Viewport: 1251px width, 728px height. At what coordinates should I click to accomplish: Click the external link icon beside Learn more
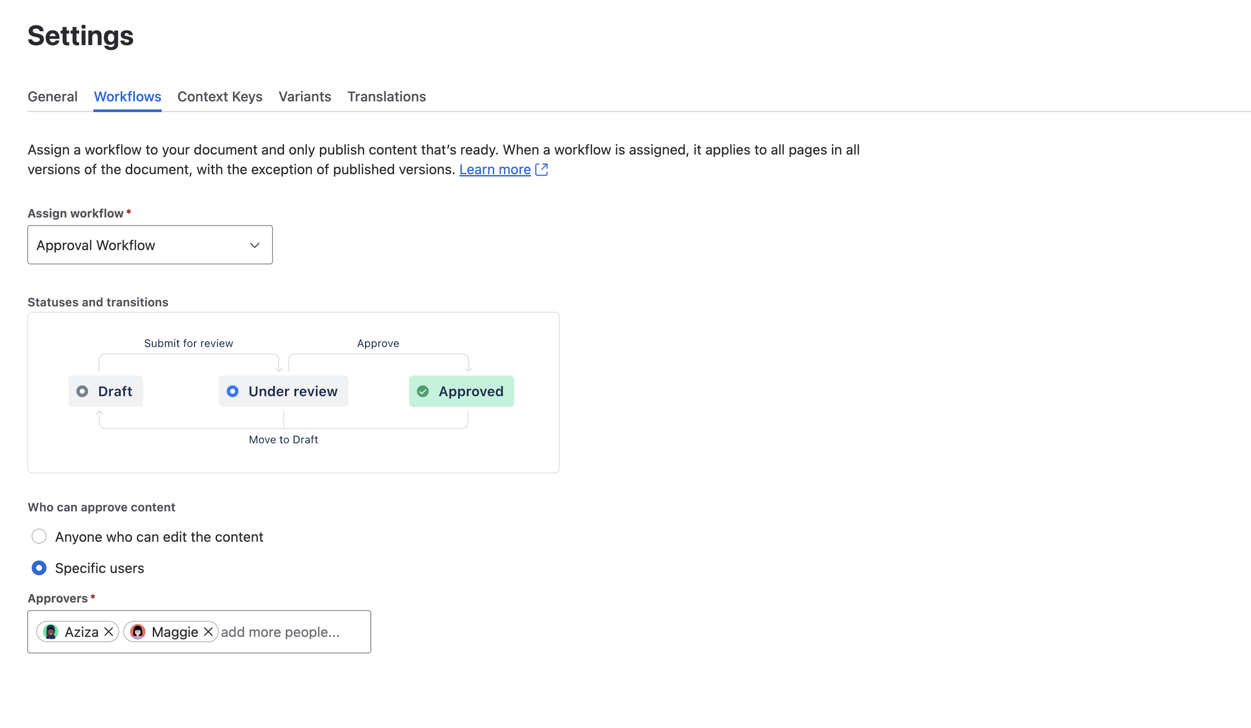tap(542, 169)
